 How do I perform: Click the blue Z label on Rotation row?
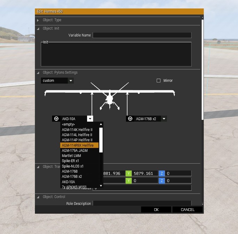point(162,181)
